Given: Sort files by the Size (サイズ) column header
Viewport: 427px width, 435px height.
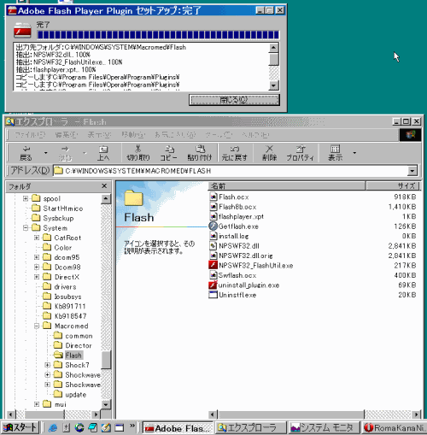Looking at the screenshot, I should tap(393, 186).
